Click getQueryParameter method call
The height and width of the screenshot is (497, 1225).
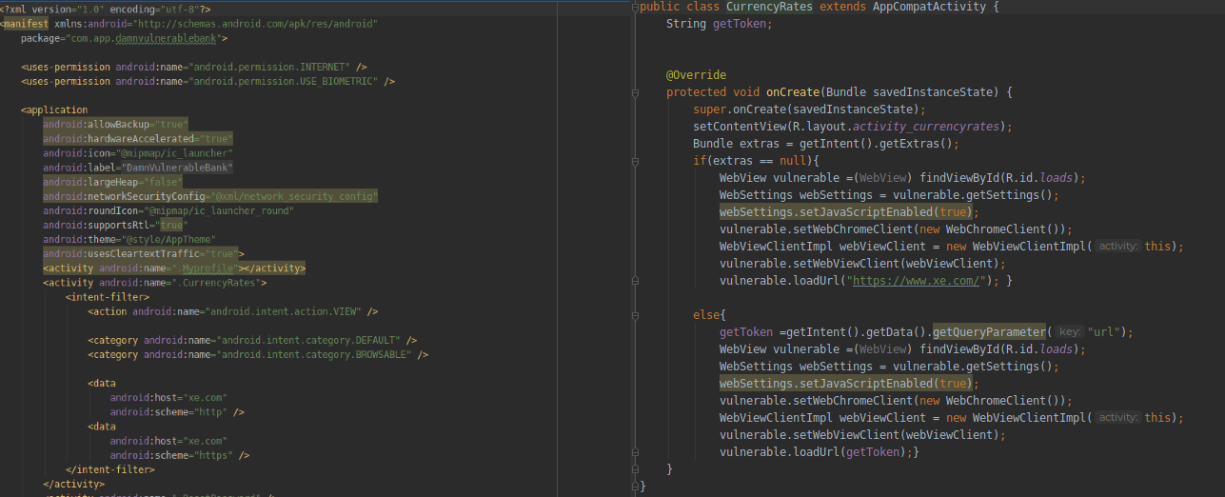tap(988, 332)
